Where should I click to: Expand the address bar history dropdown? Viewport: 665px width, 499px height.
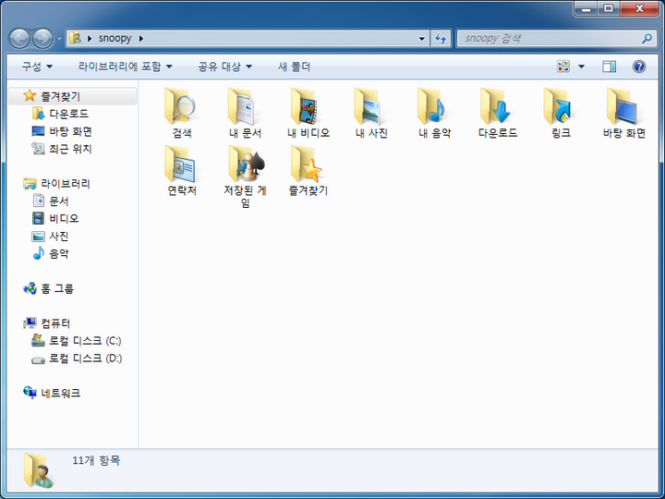(x=421, y=39)
